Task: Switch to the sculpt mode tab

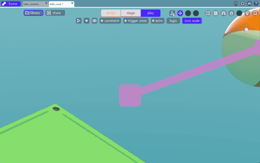Action: (x=111, y=13)
